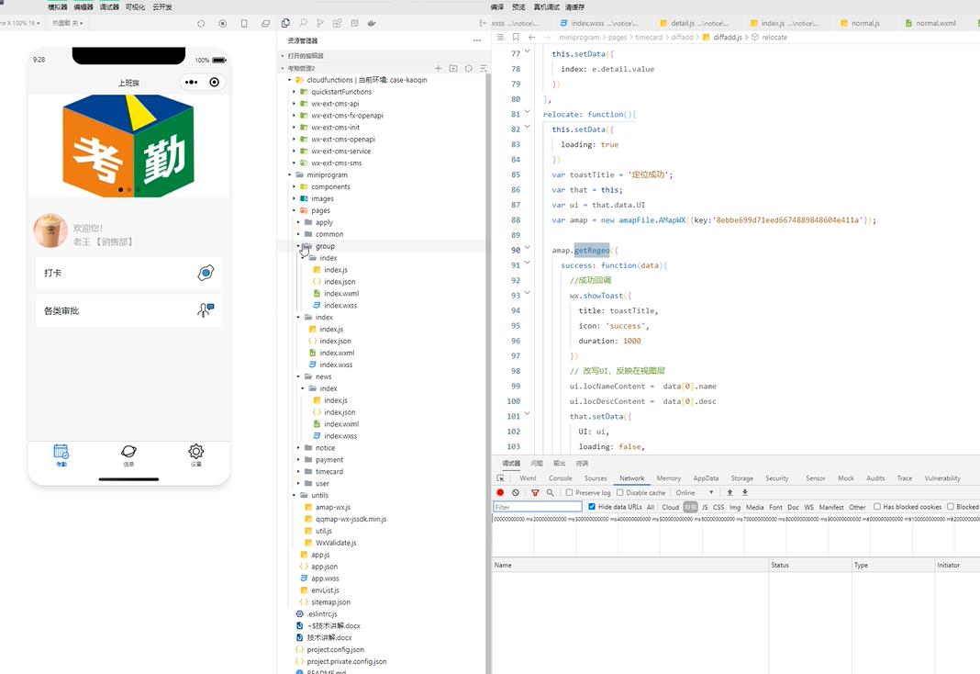The image size is (980, 674).
Task: Click the layout panel icon beside extensions icon
Action: (354, 23)
